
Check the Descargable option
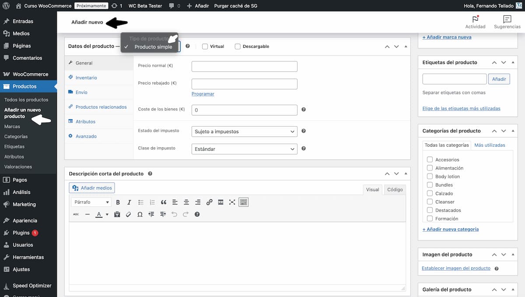[x=238, y=46]
